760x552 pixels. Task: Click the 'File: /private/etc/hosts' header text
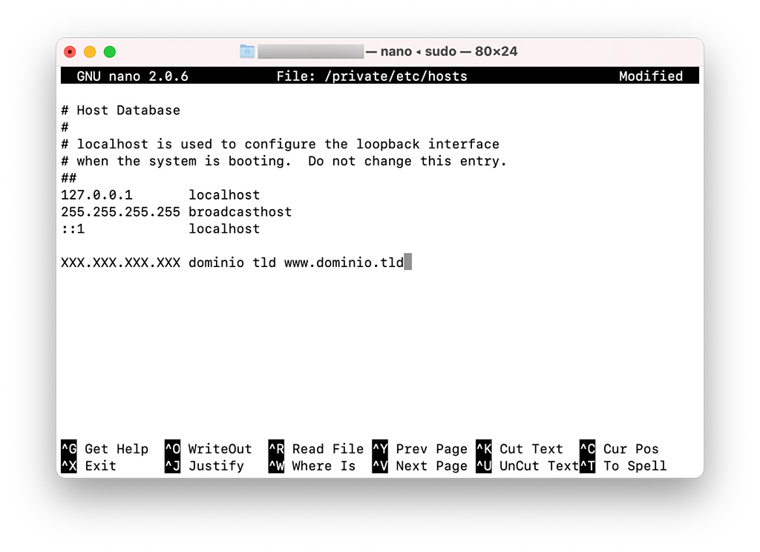(x=372, y=76)
